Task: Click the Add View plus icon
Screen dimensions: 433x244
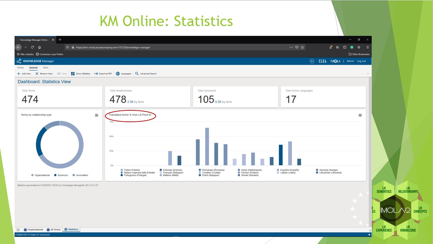Action: 19,73
